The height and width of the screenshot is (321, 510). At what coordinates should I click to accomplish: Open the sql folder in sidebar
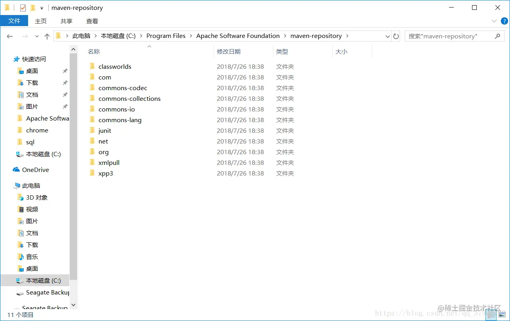click(x=30, y=142)
